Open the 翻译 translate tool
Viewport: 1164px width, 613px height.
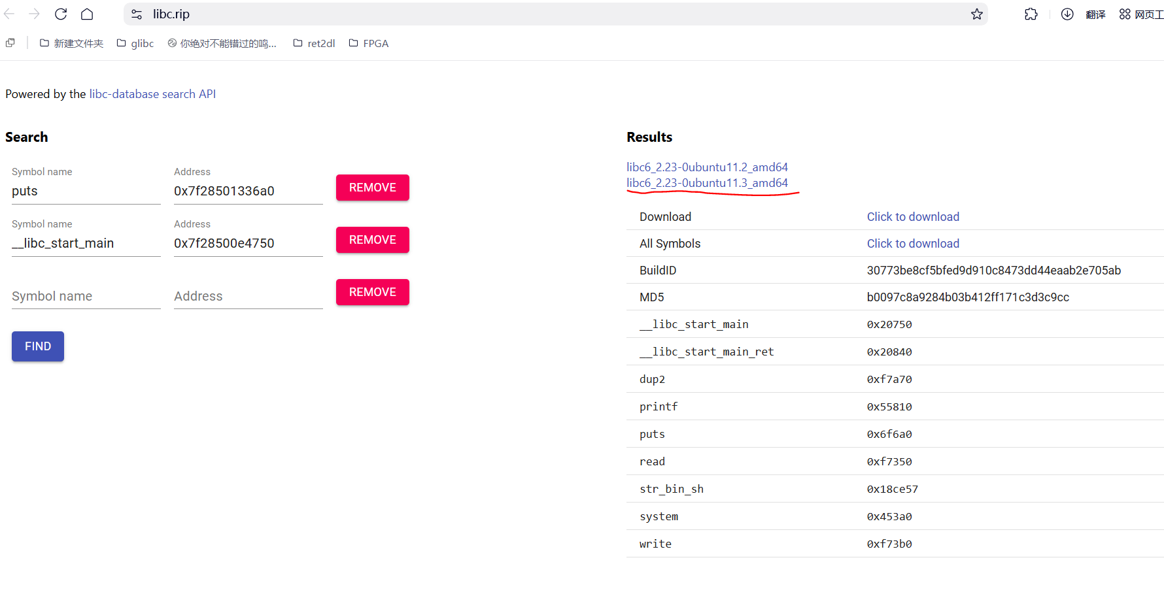(1095, 14)
